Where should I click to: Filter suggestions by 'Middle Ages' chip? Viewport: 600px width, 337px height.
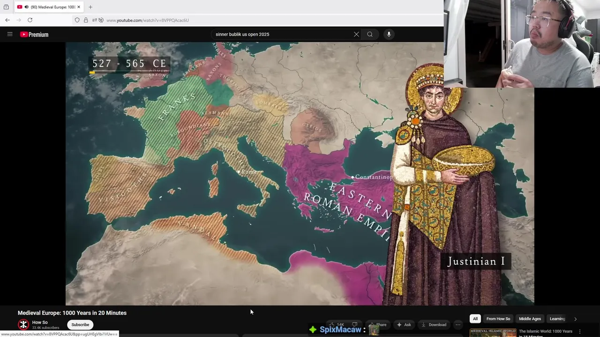tap(530, 319)
